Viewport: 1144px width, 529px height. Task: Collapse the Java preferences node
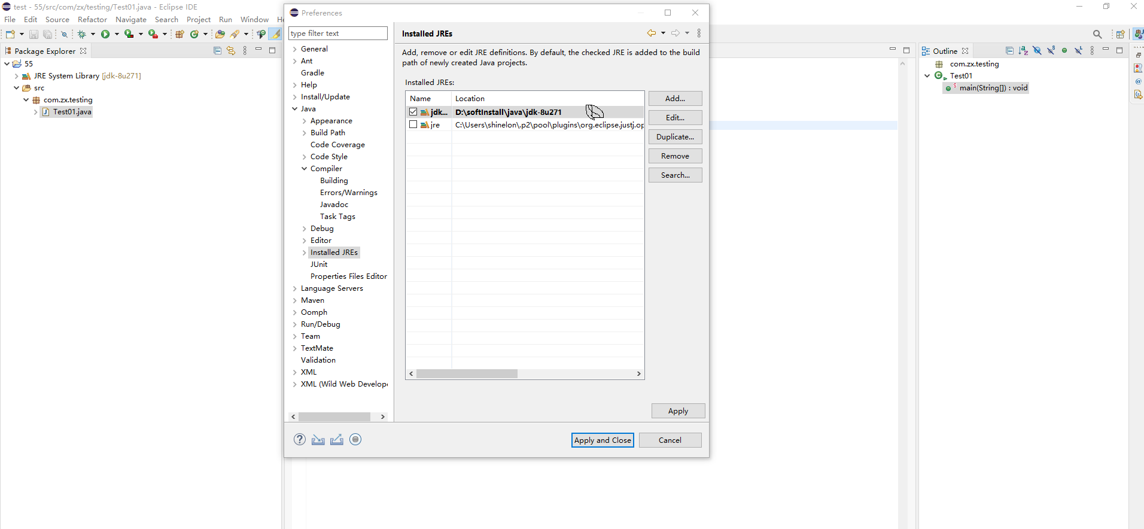(295, 109)
